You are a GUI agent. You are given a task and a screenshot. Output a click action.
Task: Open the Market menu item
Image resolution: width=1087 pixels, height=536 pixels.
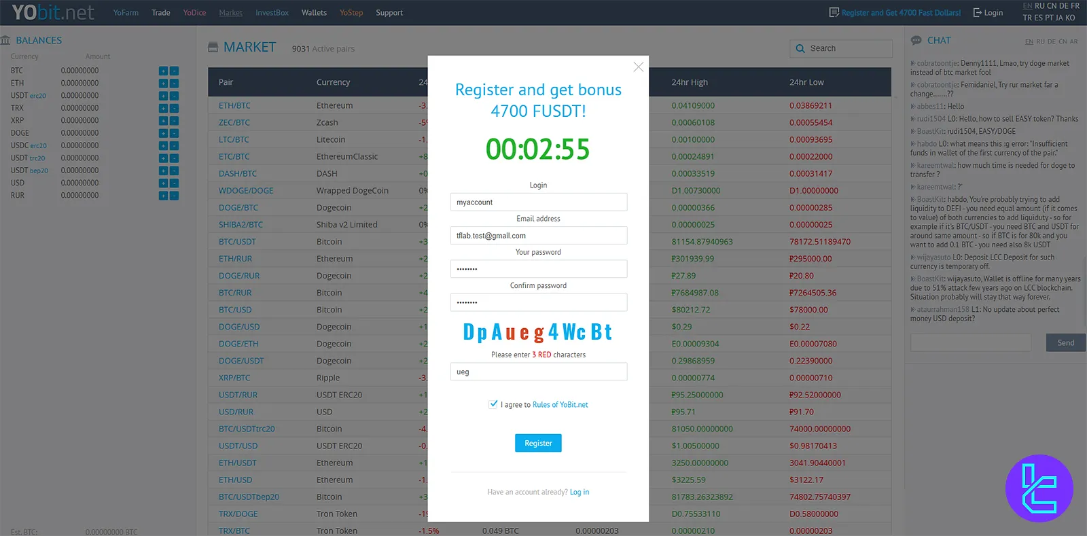(x=230, y=12)
